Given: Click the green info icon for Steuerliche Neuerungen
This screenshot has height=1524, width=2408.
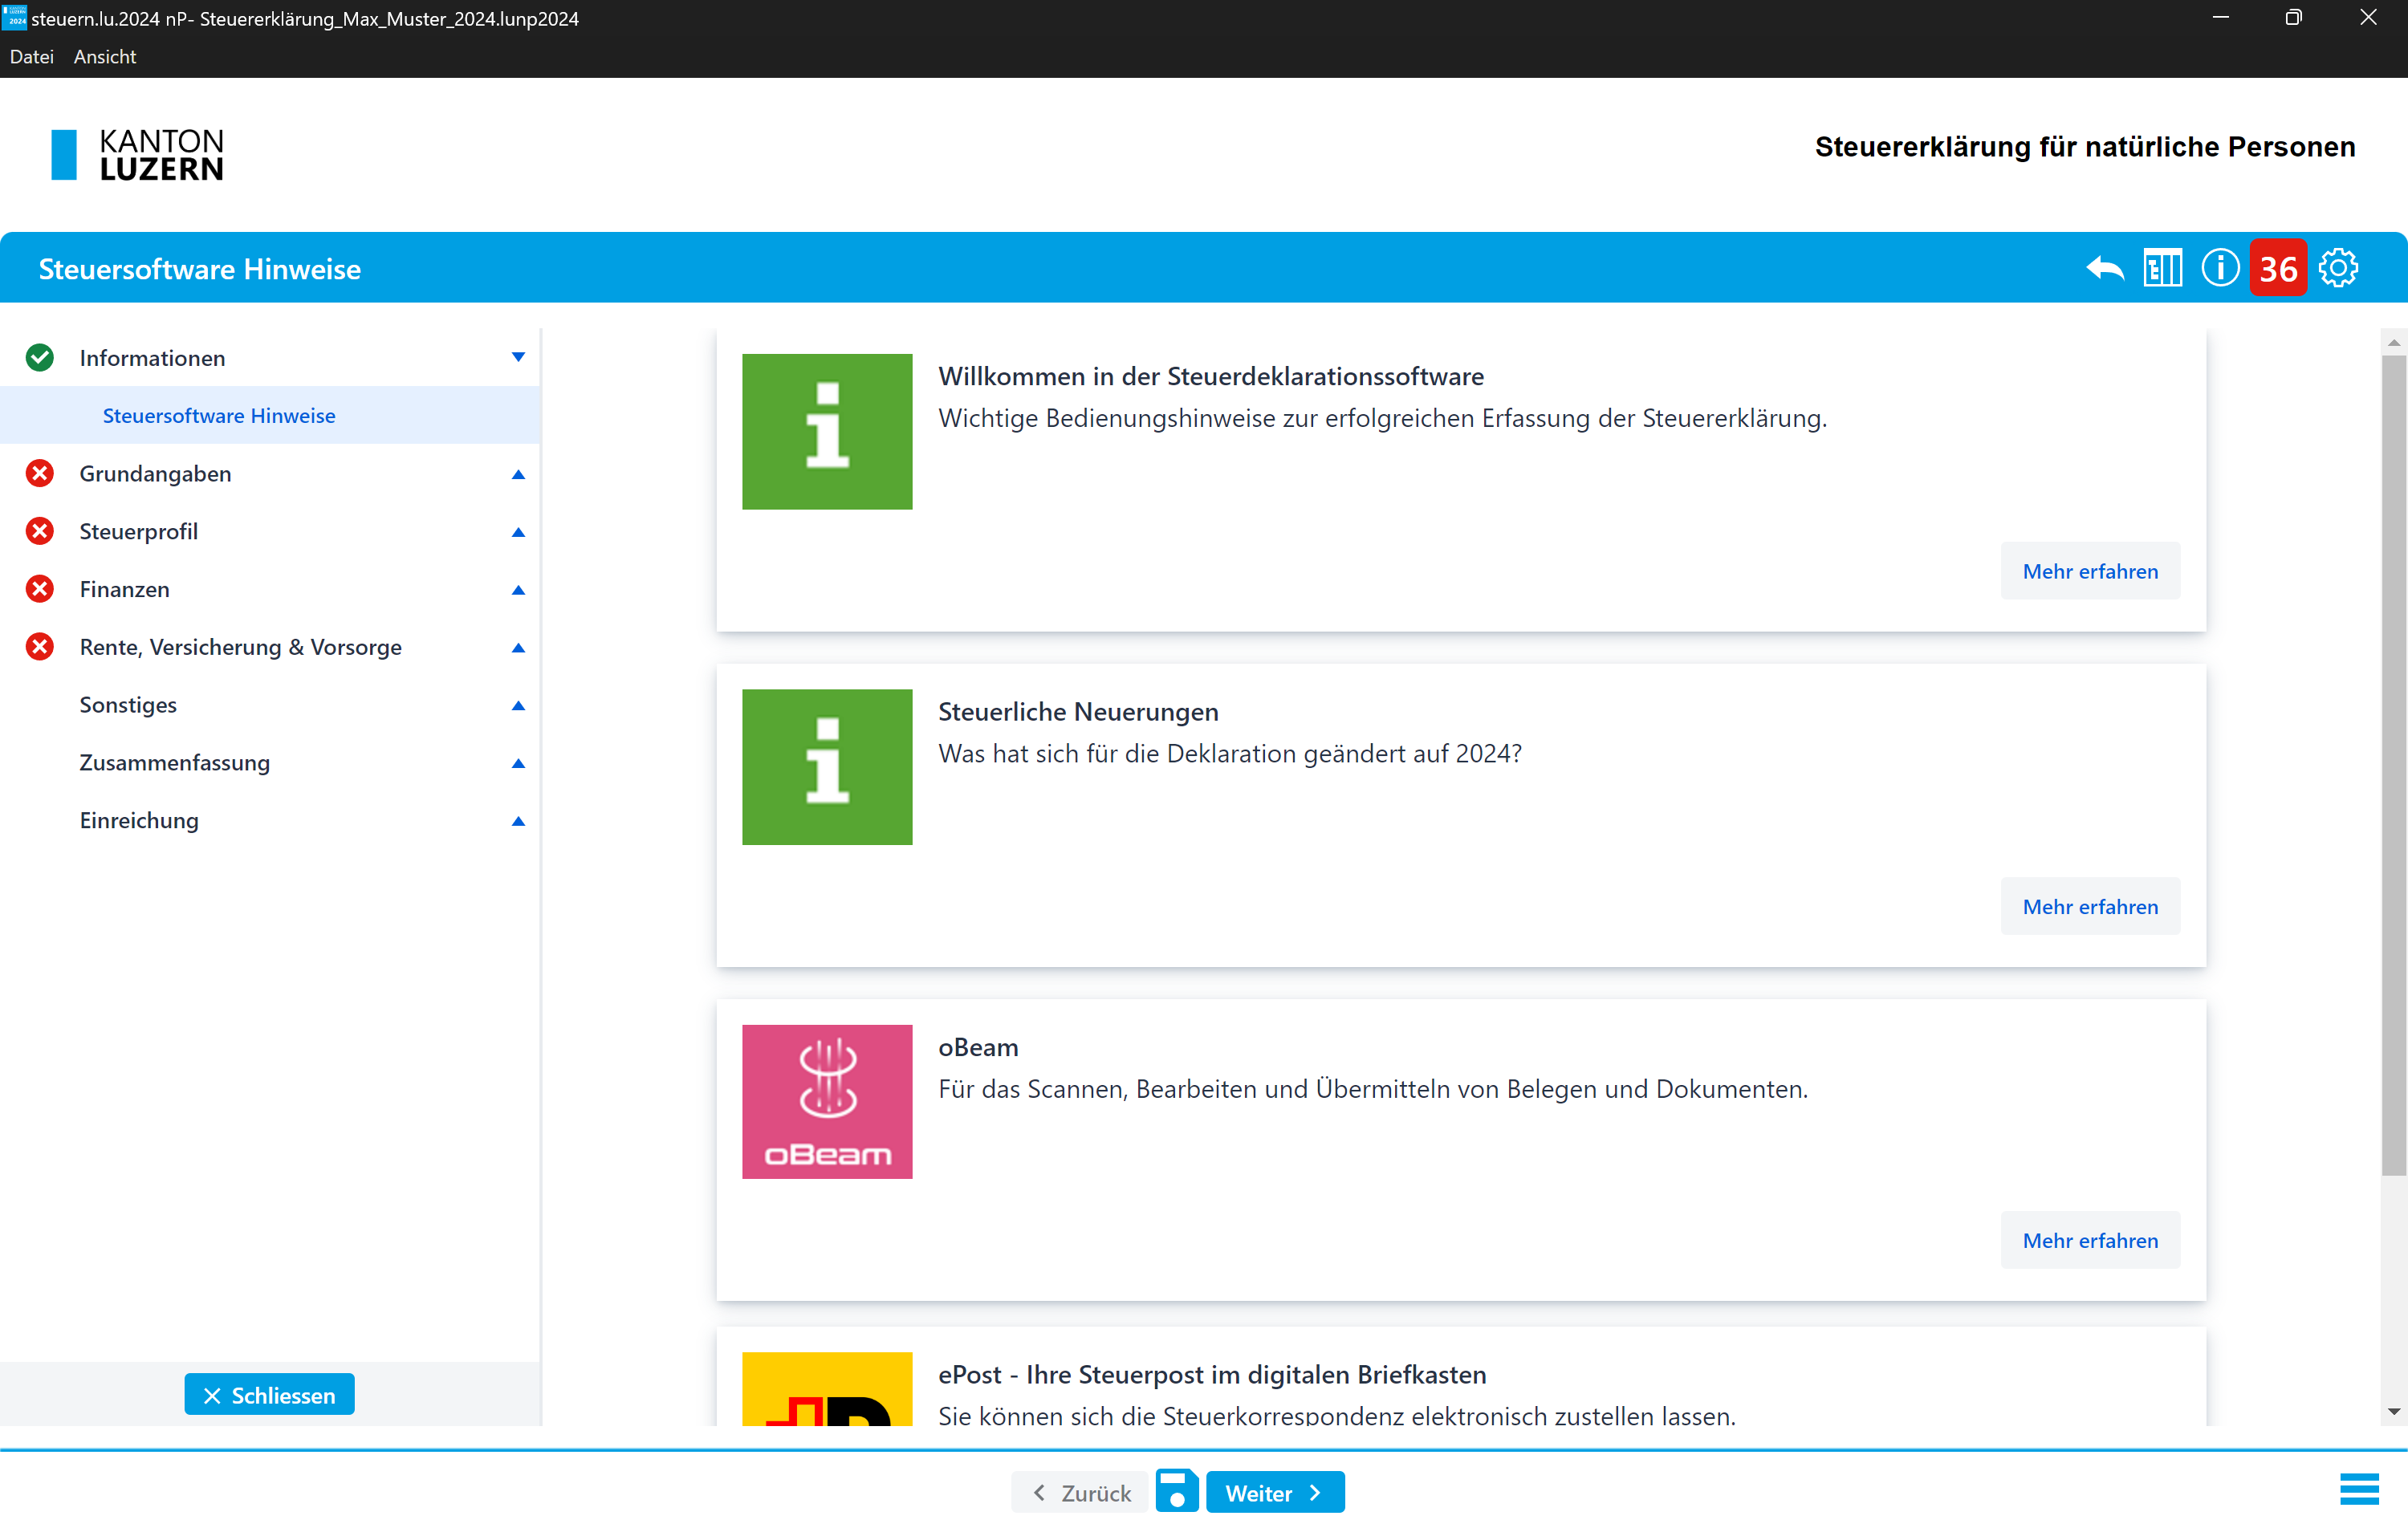Looking at the screenshot, I should pyautogui.click(x=827, y=767).
